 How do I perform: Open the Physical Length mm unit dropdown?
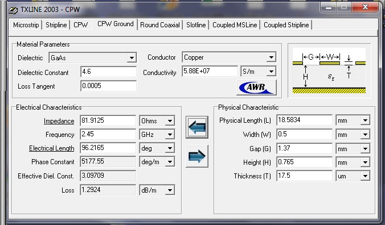tap(365, 120)
